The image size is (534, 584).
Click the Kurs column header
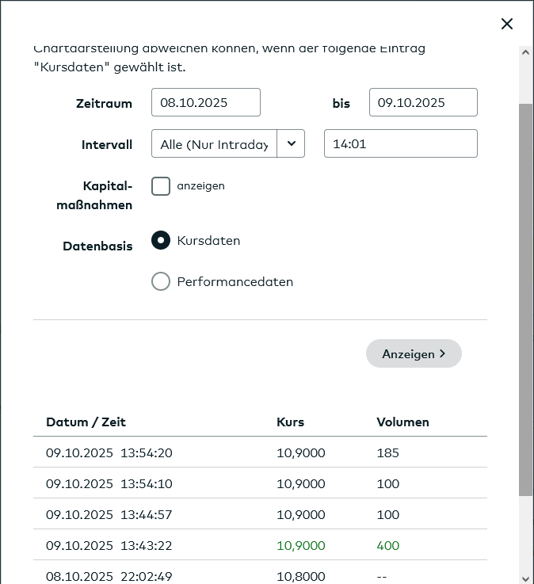(290, 422)
